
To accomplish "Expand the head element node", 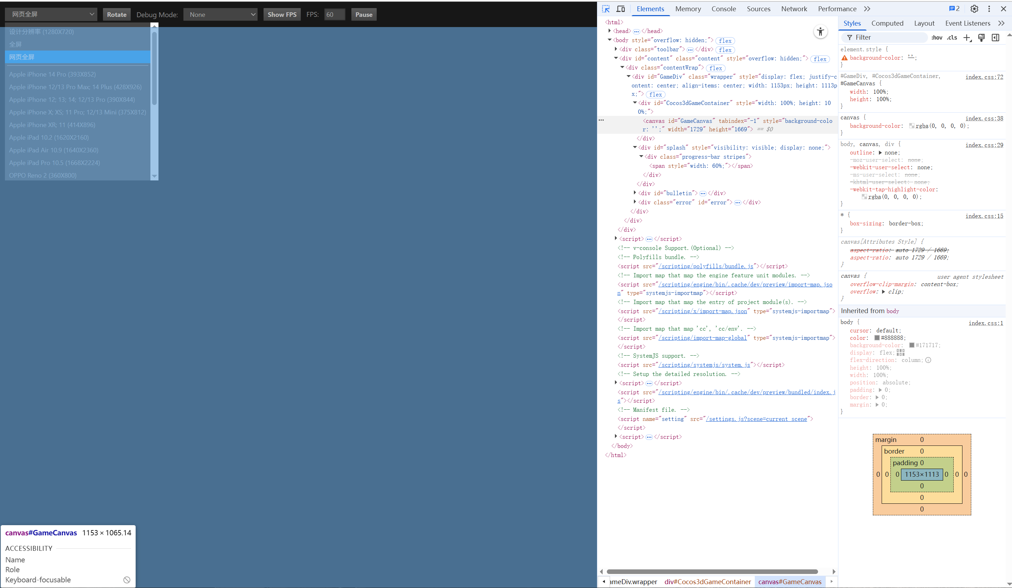I will pos(610,31).
